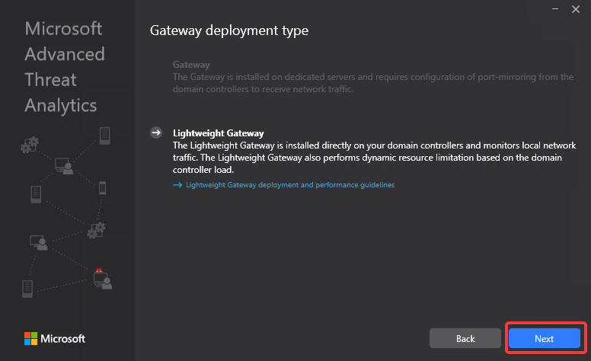The image size is (591, 361).
Task: Click the red-flagged compromised user icon
Action: 101,279
